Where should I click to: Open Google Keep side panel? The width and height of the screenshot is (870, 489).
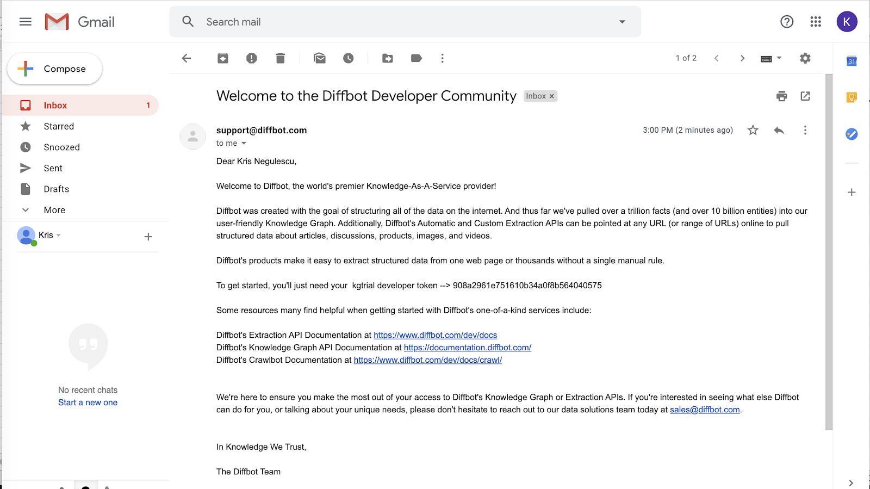[x=852, y=97]
